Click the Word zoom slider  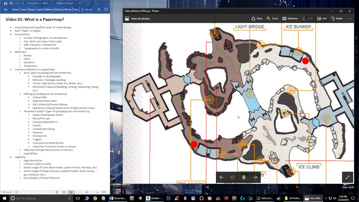87,192
